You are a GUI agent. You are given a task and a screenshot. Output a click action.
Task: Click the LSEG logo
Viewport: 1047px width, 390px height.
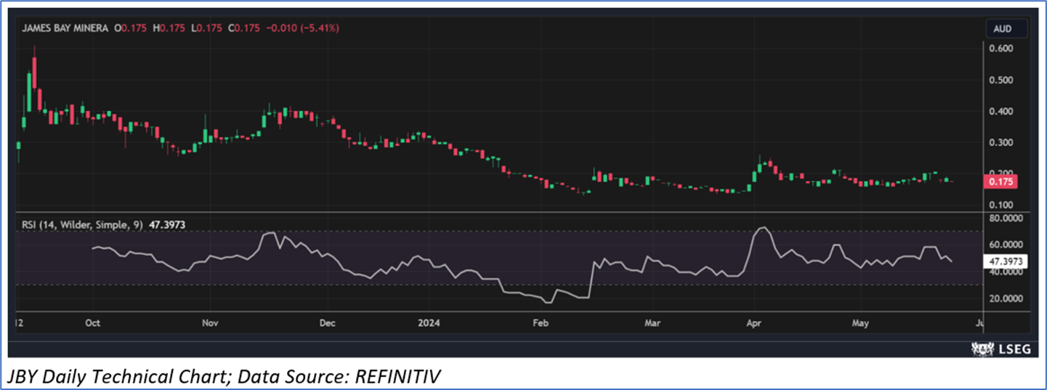coord(1000,349)
